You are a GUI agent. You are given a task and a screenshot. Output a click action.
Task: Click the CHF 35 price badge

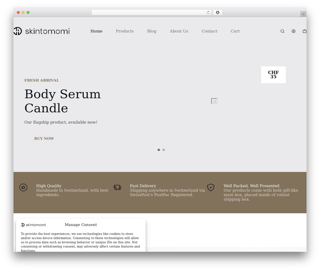[273, 75]
